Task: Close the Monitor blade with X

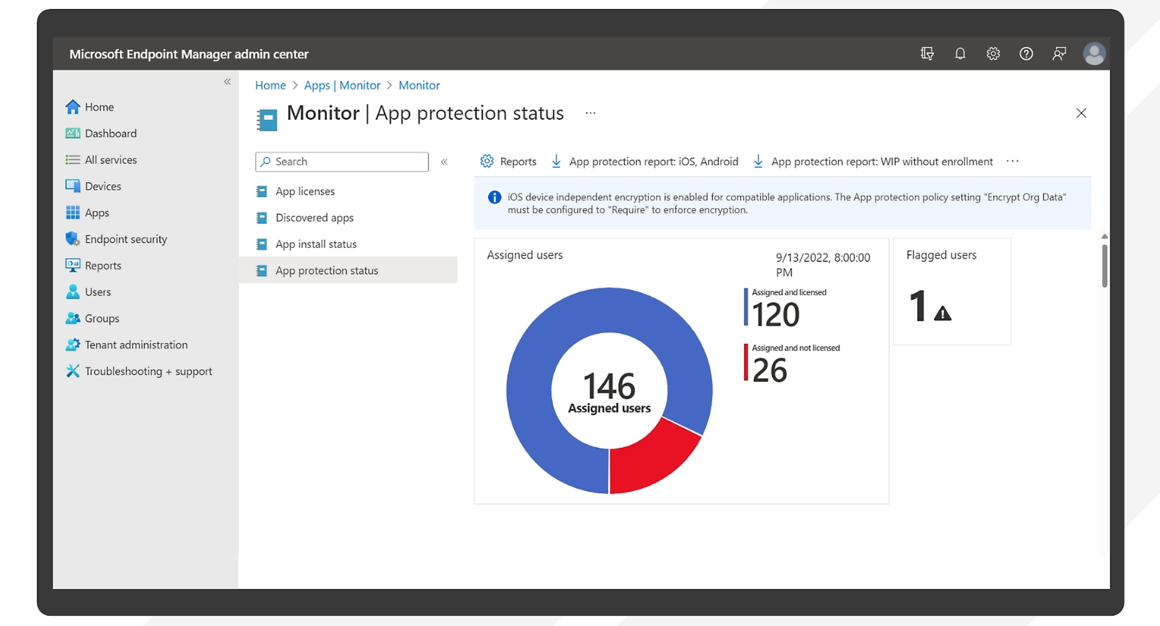Action: pos(1081,113)
